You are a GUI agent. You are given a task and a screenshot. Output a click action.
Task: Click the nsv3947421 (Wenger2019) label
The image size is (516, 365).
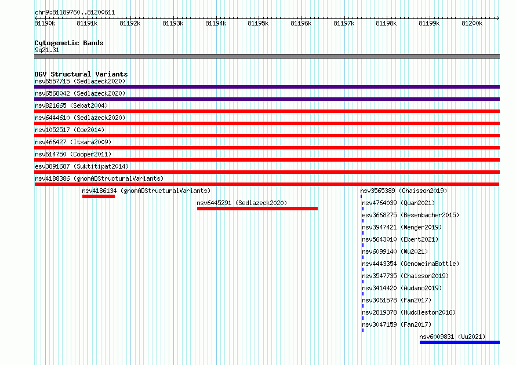point(402,227)
